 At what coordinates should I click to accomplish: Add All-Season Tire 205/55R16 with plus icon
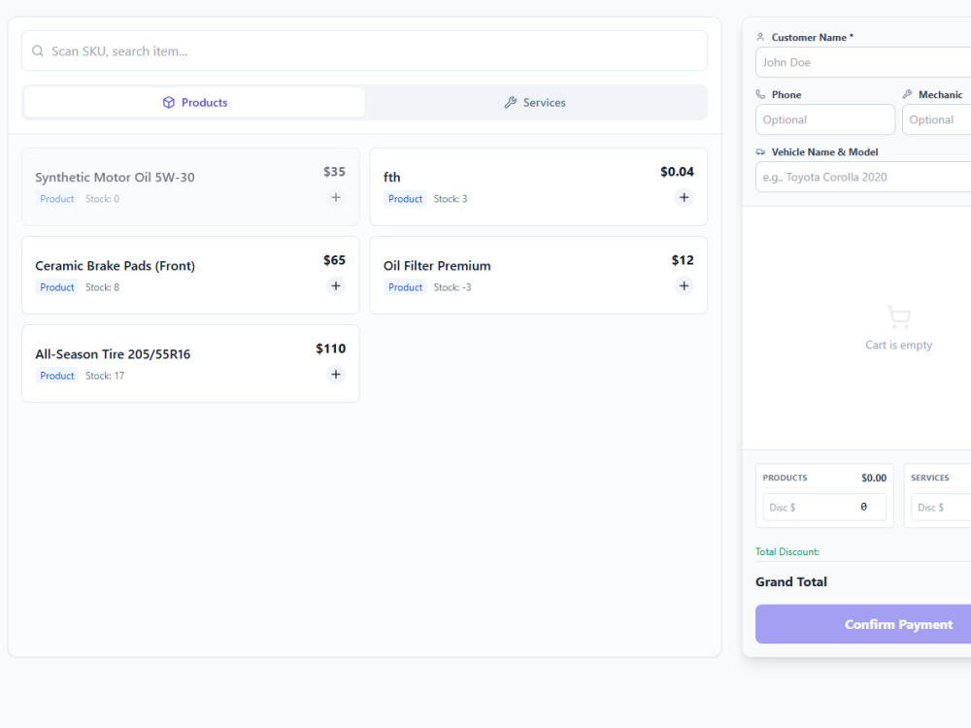tap(336, 375)
